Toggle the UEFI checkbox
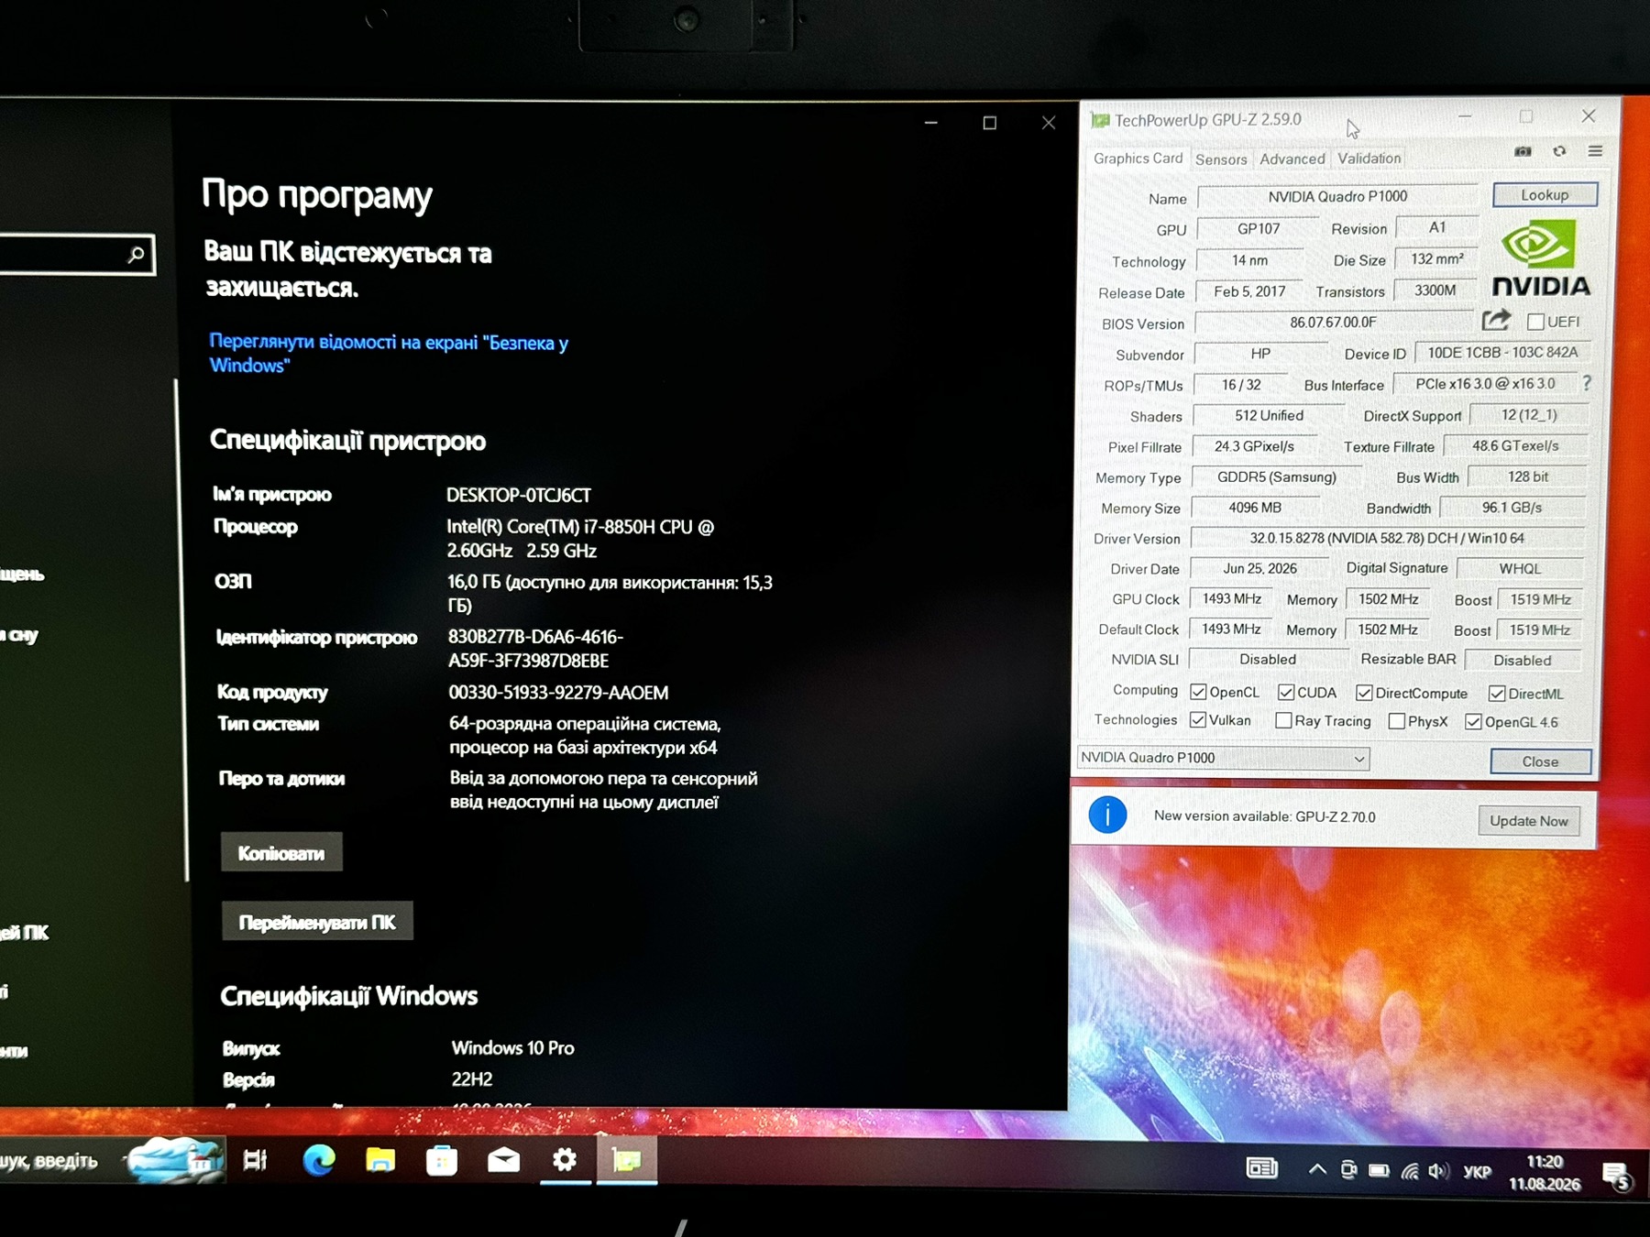The height and width of the screenshot is (1237, 1650). click(1535, 322)
